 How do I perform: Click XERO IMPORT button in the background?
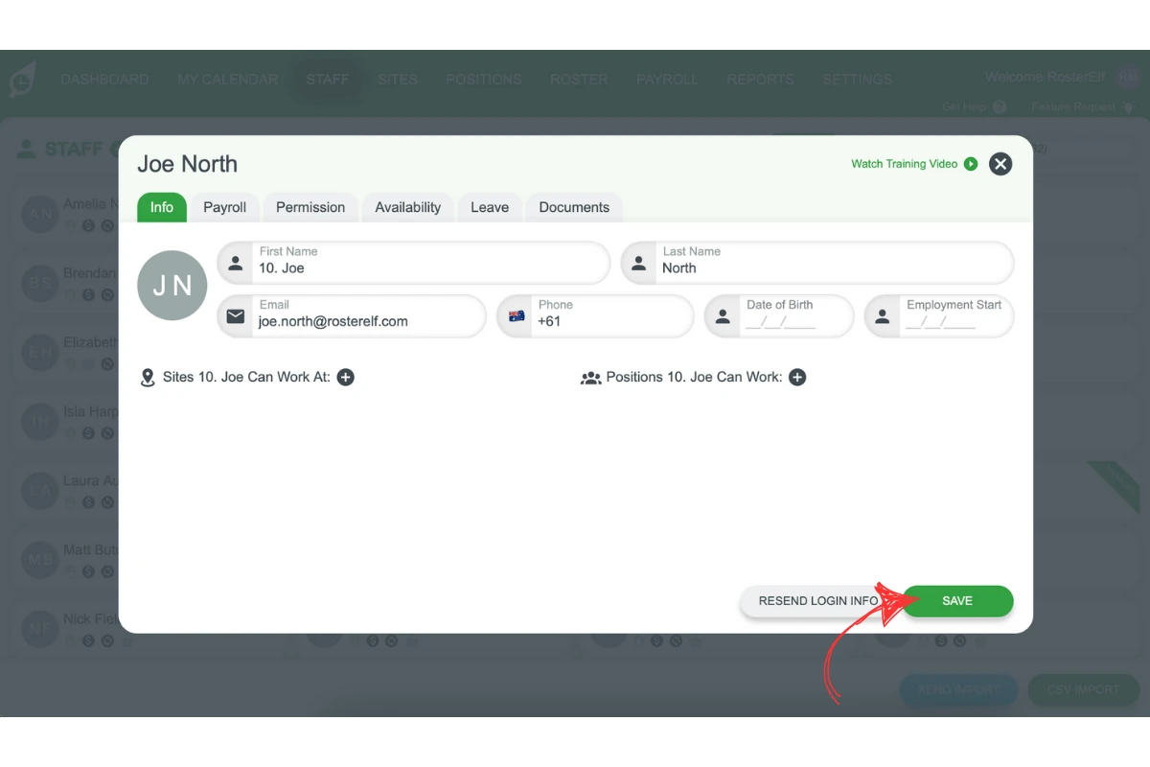coord(959,689)
